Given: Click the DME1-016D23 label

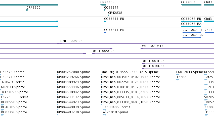Looking at the screenshot, I should point(153,66).
